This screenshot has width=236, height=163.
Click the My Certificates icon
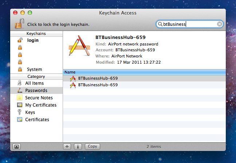20,105
